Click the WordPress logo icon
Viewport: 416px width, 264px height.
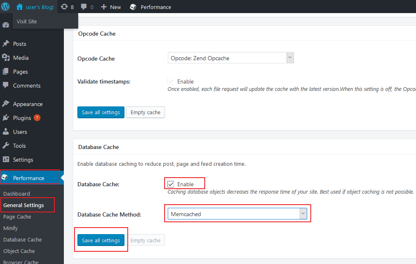5,7
